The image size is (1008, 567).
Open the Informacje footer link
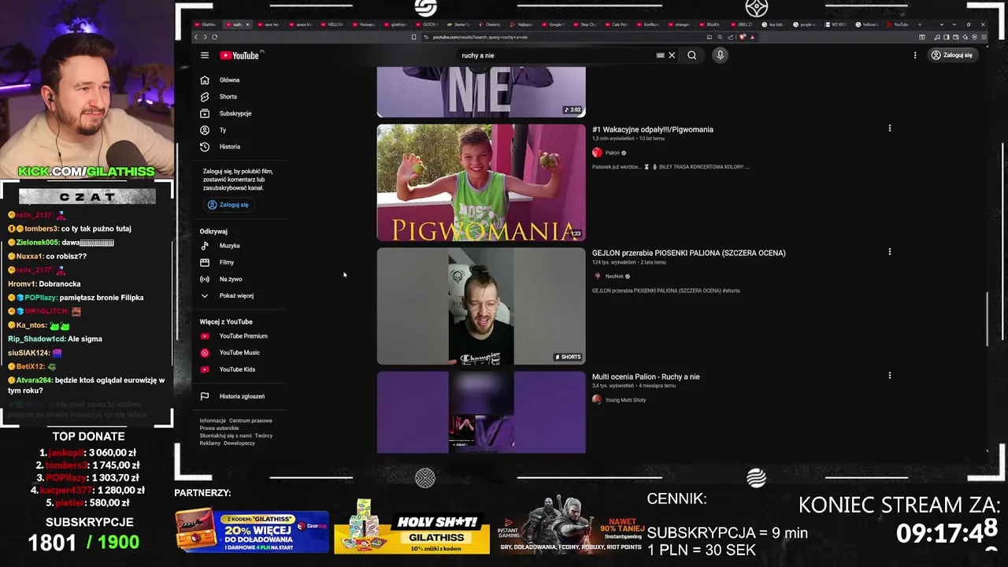click(x=213, y=421)
